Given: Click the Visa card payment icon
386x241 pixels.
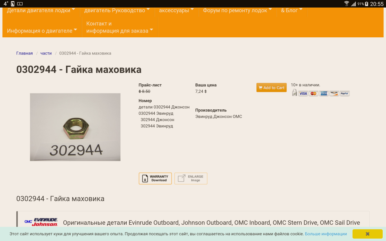Looking at the screenshot, I should click(x=303, y=93).
